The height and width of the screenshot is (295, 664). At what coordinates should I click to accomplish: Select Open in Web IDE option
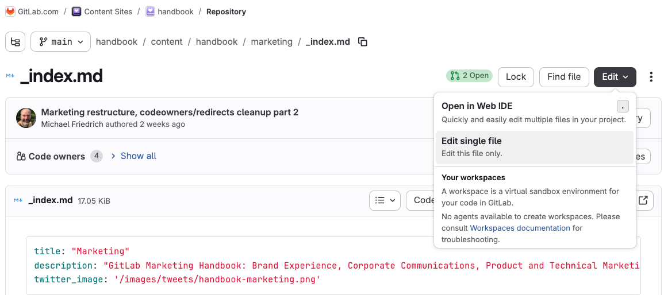[x=535, y=112]
